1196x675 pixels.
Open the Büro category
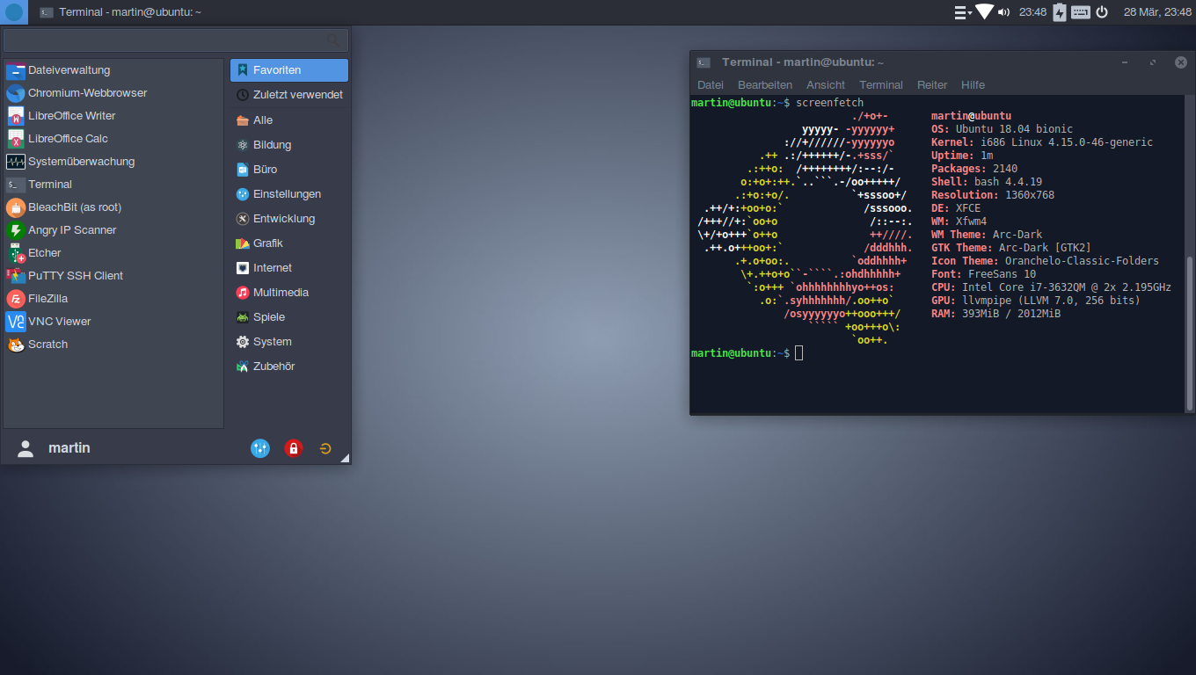click(x=289, y=170)
